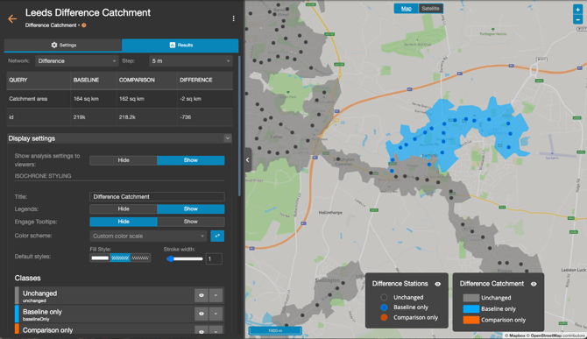Click the '-2 sq km' difference cell

(x=190, y=99)
